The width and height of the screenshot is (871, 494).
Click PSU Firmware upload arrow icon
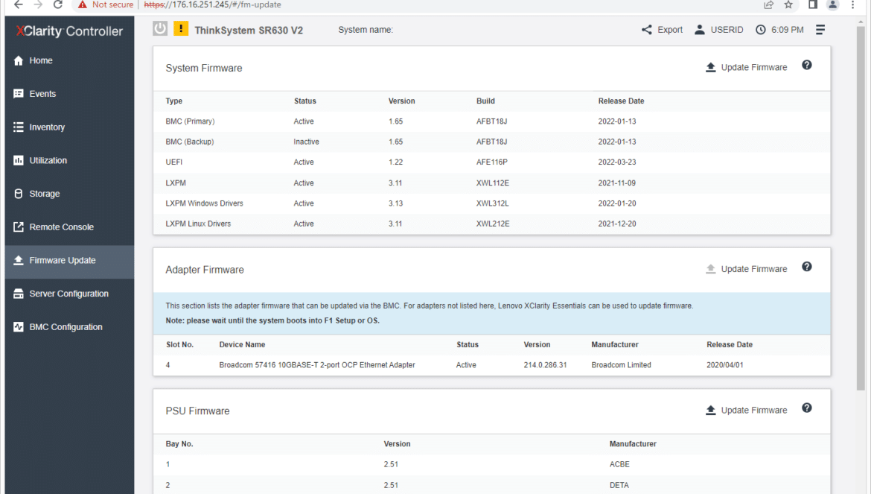710,410
